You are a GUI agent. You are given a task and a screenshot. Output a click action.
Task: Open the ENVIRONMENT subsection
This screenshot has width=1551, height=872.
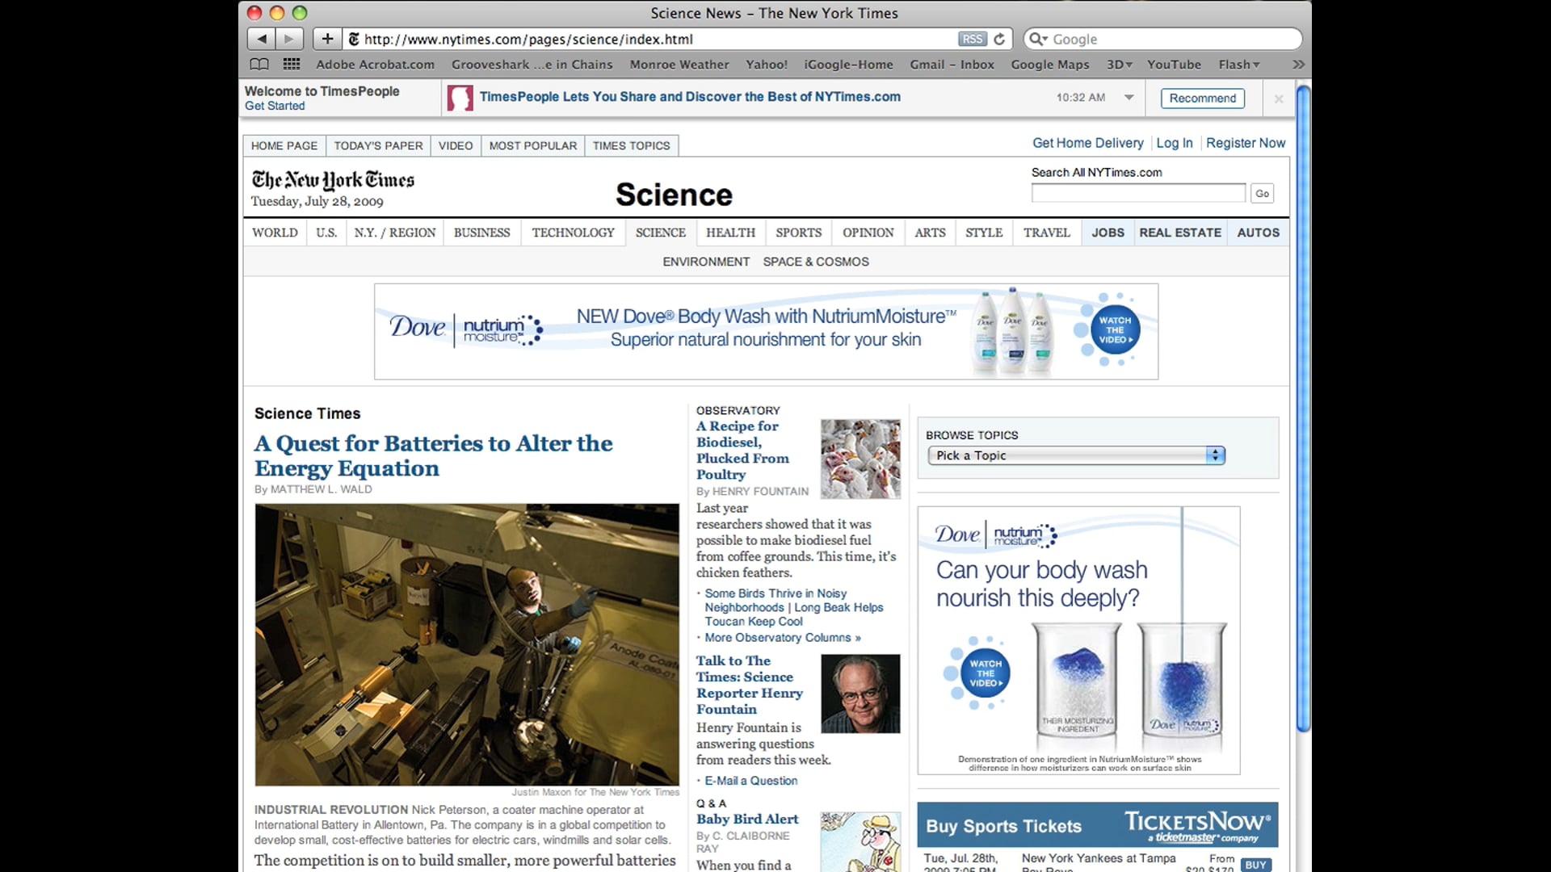(706, 262)
